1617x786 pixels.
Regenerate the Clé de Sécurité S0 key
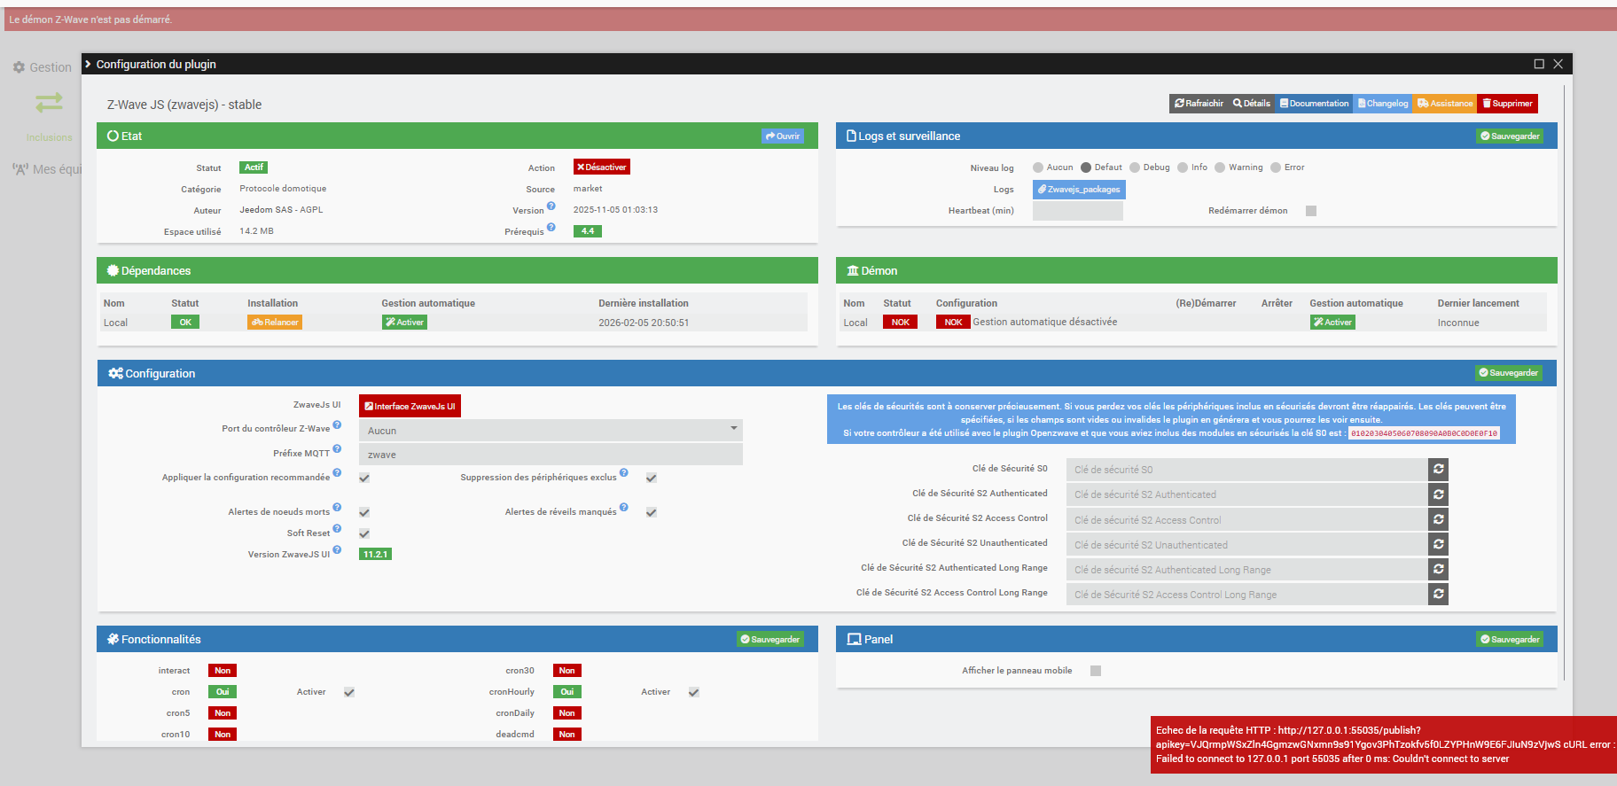coord(1438,469)
